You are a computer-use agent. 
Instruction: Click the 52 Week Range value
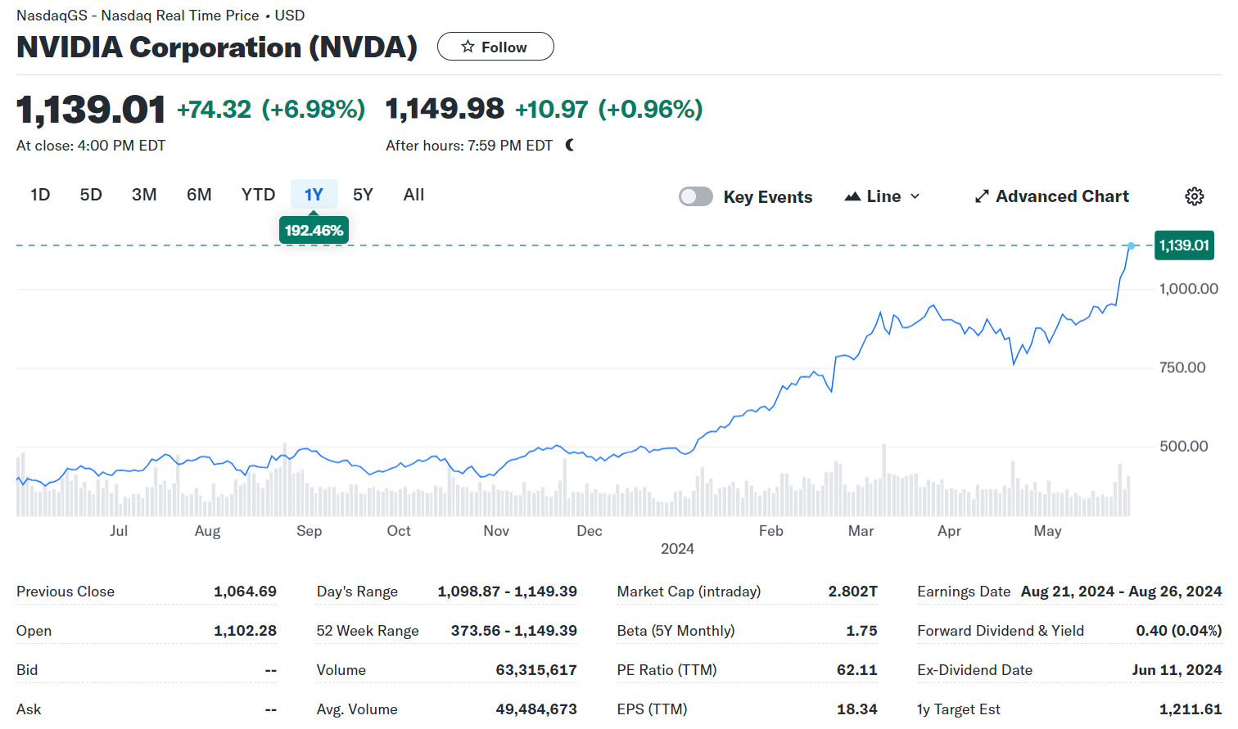(x=513, y=631)
